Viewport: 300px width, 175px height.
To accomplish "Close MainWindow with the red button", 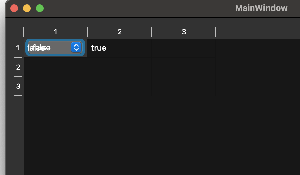I will [x=14, y=8].
